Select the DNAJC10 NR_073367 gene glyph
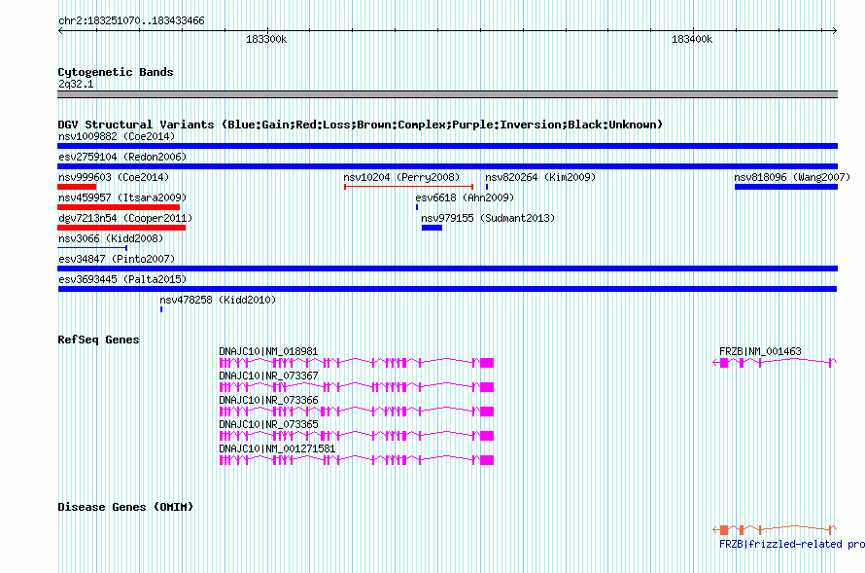Image resolution: width=865 pixels, height=573 pixels. 357,387
